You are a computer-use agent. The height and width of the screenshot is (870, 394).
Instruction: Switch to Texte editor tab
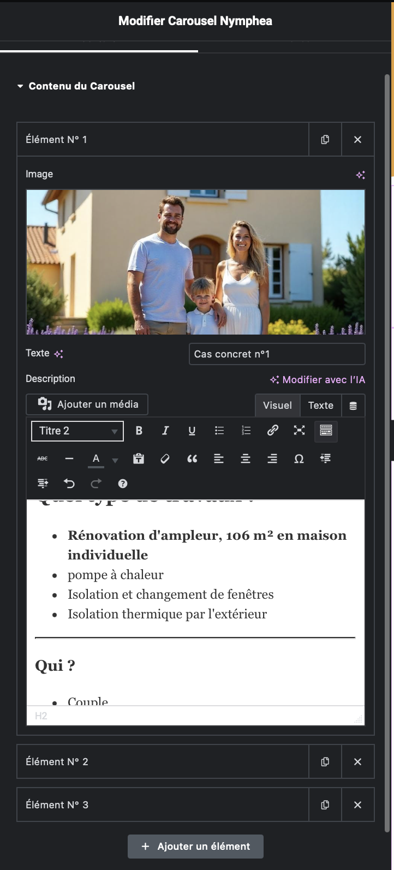tap(321, 405)
